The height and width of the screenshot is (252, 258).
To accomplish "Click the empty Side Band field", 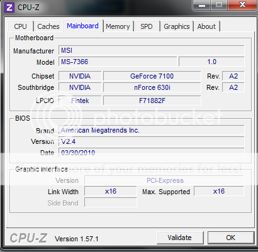I will point(111,202).
